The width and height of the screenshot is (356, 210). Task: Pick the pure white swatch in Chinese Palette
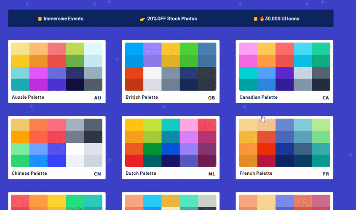pos(75,149)
